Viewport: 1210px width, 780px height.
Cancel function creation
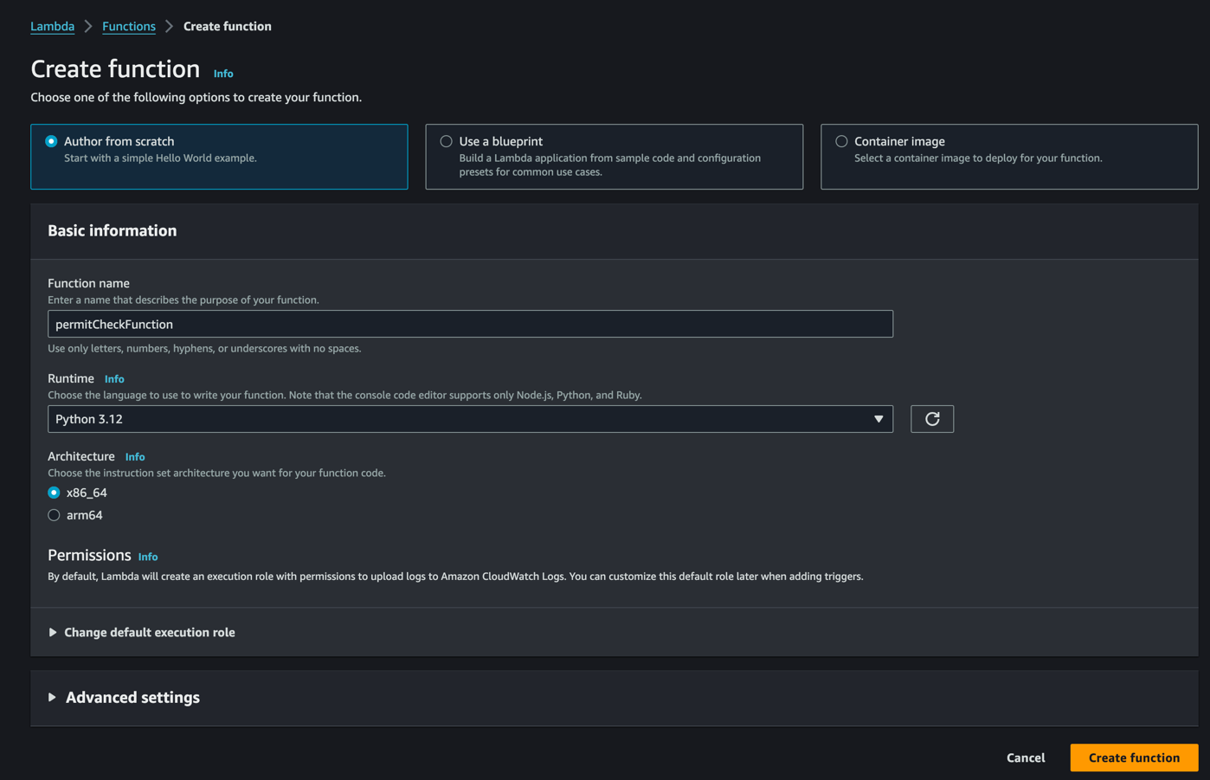pos(1026,757)
